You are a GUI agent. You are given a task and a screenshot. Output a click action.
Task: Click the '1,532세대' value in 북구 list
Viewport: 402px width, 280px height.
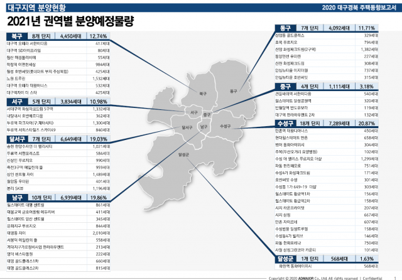pyautogui.click(x=101, y=78)
